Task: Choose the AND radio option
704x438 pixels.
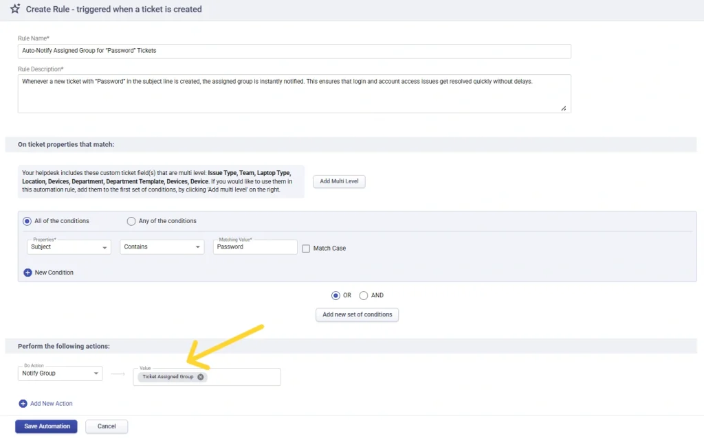Action: tap(364, 295)
